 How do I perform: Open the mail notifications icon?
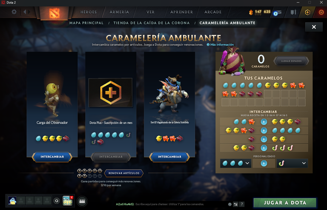pyautogui.click(x=278, y=13)
